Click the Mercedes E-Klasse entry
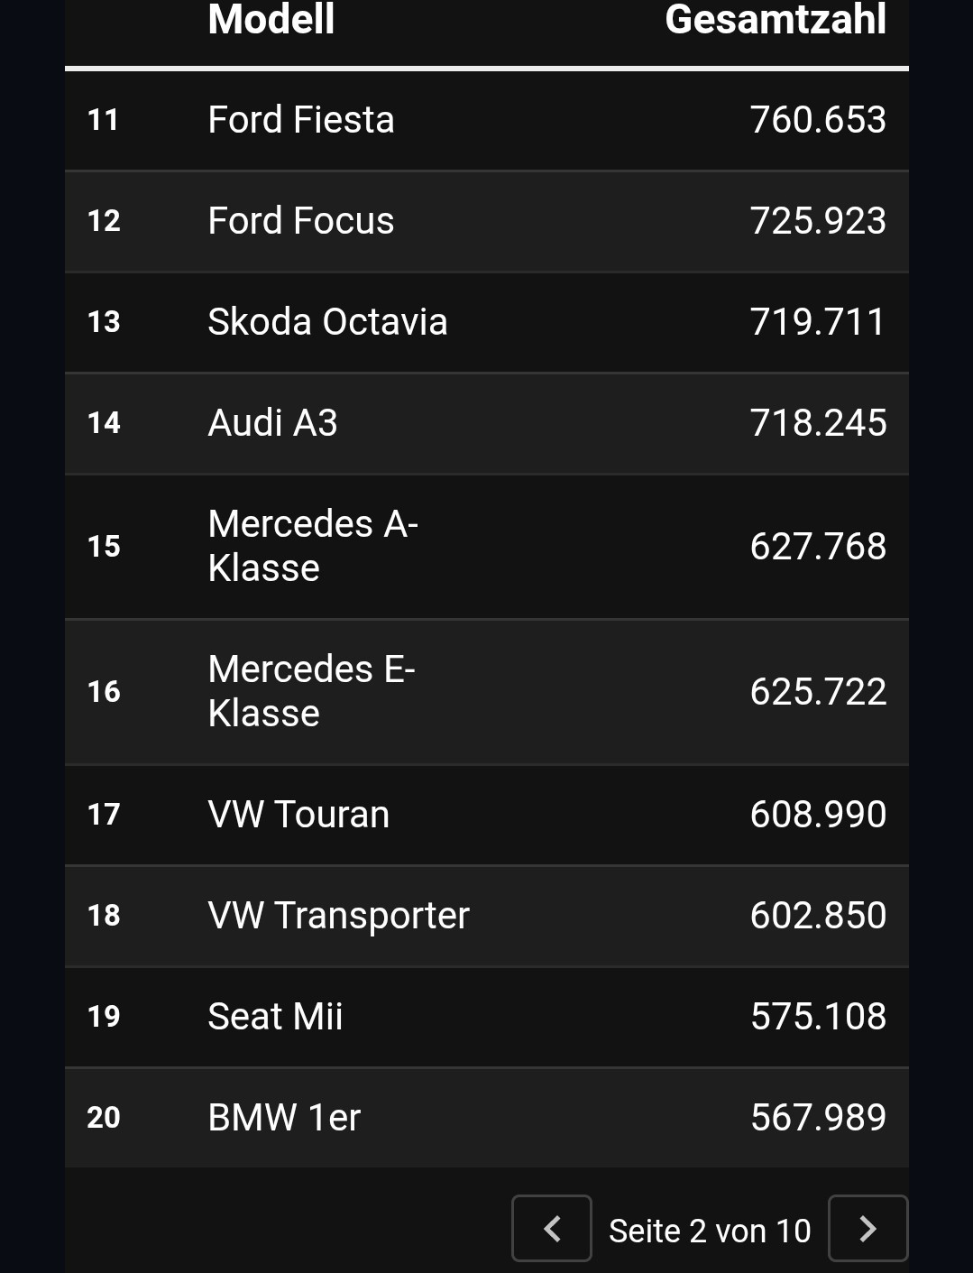This screenshot has height=1273, width=973. [x=487, y=692]
